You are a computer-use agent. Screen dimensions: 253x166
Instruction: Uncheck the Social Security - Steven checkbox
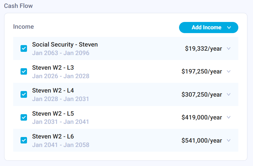pos(24,49)
